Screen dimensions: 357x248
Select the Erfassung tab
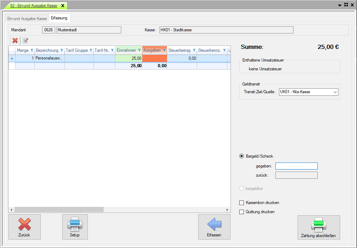click(x=59, y=18)
